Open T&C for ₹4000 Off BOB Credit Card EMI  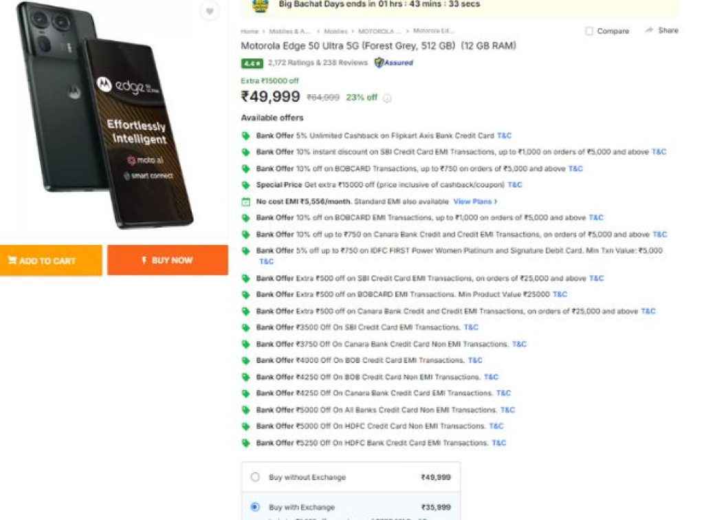coord(475,360)
